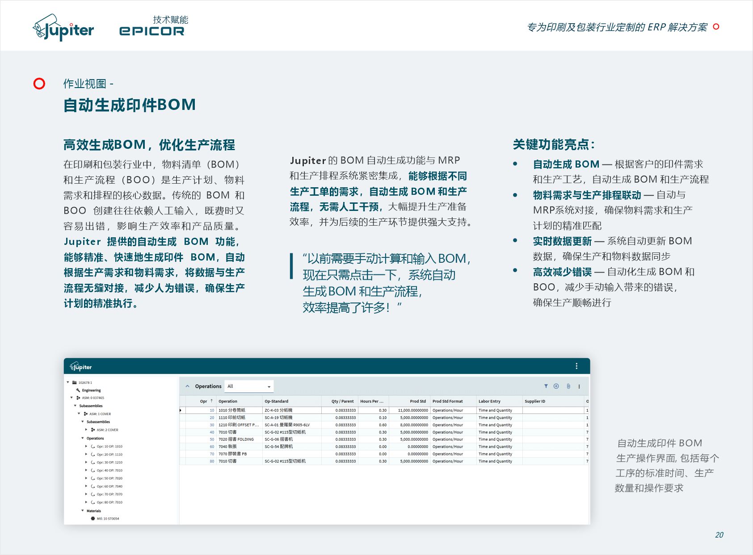Screen dimensions: 753x555
Task: Collapse the 102678 1 root tree node
Action: [68, 383]
